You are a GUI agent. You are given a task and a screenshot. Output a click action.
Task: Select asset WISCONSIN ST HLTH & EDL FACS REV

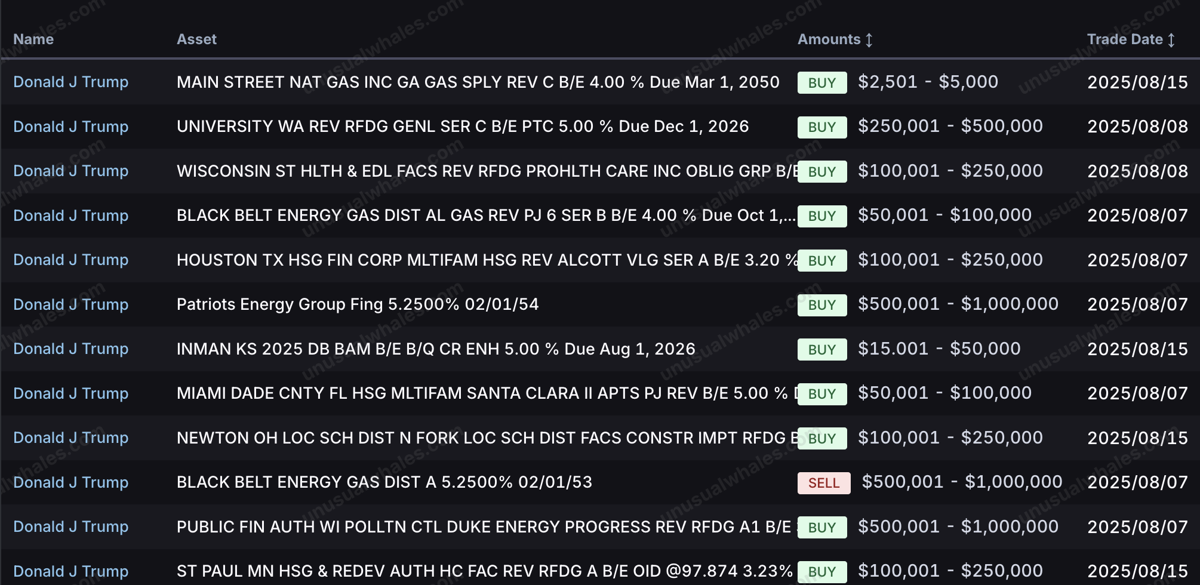click(x=487, y=171)
